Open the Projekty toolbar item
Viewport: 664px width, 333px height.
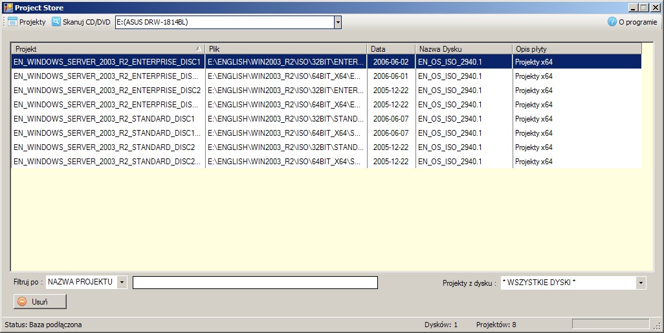pos(27,22)
